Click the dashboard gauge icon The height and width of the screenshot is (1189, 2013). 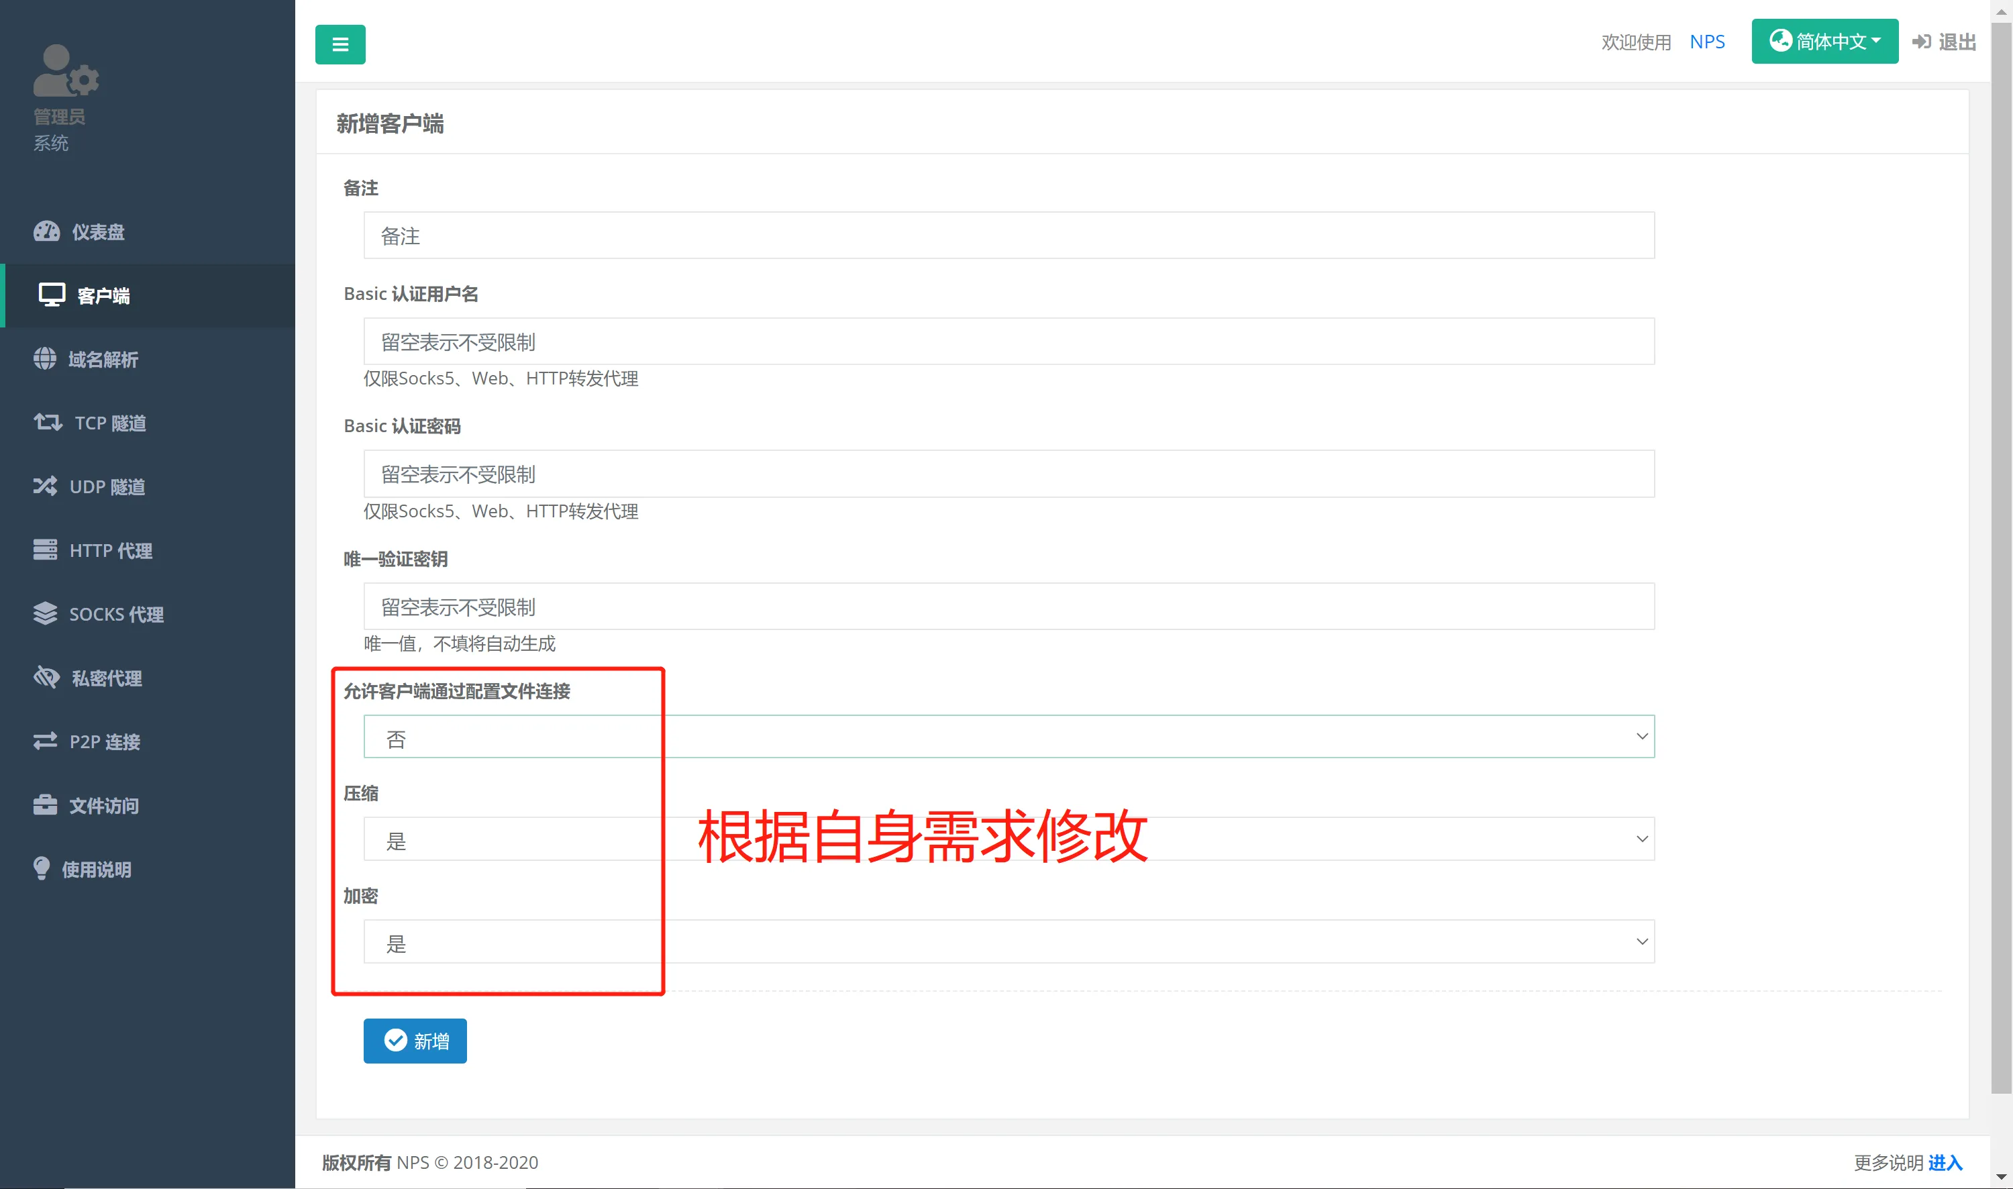click(46, 231)
